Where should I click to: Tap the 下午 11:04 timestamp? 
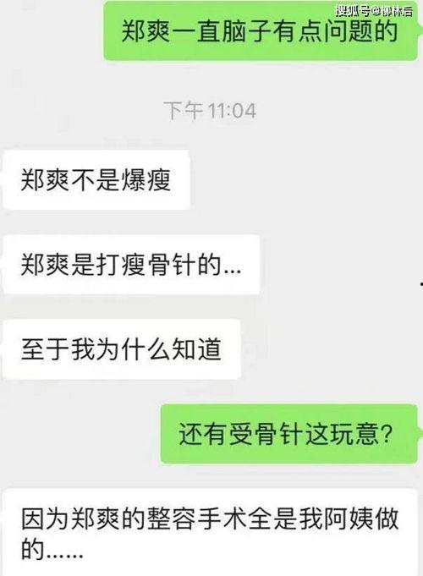[210, 111]
